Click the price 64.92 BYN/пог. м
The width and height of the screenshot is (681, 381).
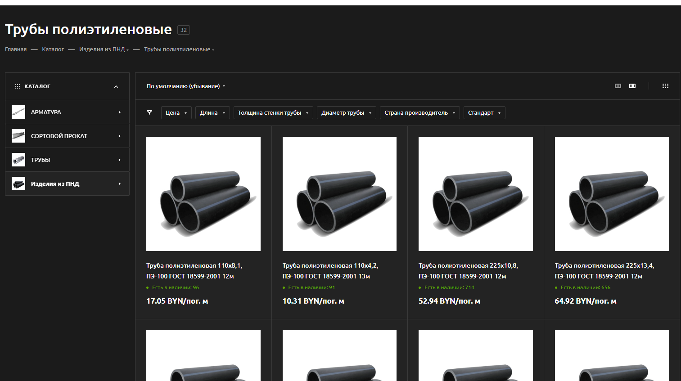[586, 301]
